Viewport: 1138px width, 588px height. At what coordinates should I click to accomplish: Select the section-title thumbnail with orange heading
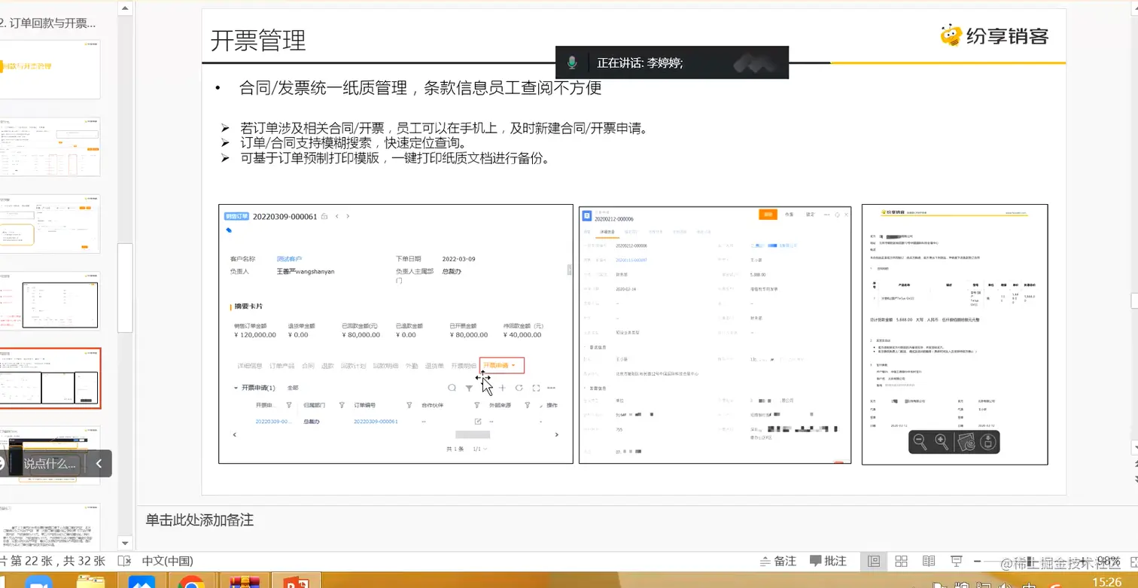[50, 69]
